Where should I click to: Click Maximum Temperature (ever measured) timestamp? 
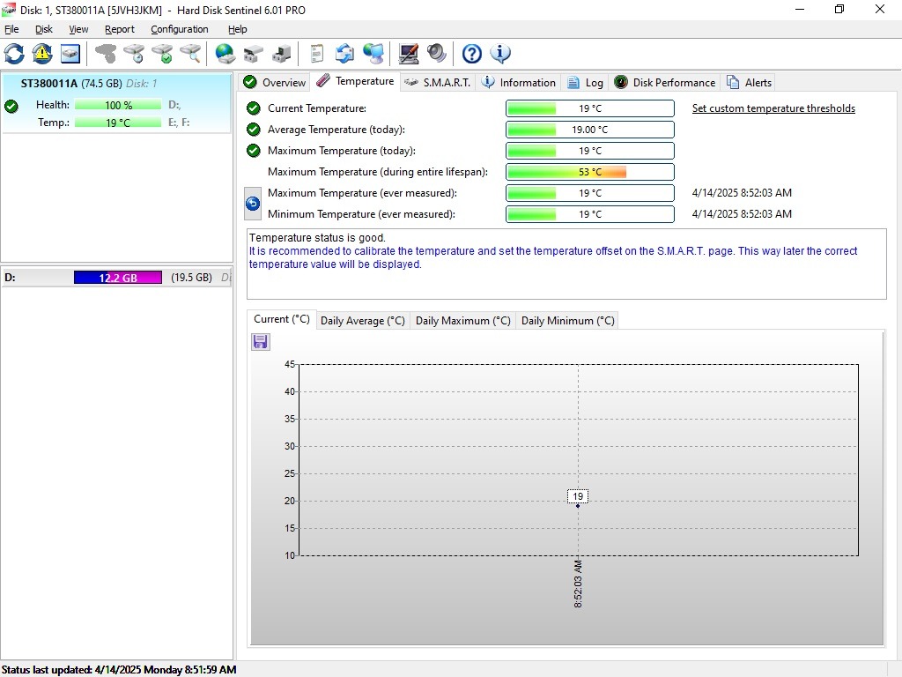(x=742, y=193)
